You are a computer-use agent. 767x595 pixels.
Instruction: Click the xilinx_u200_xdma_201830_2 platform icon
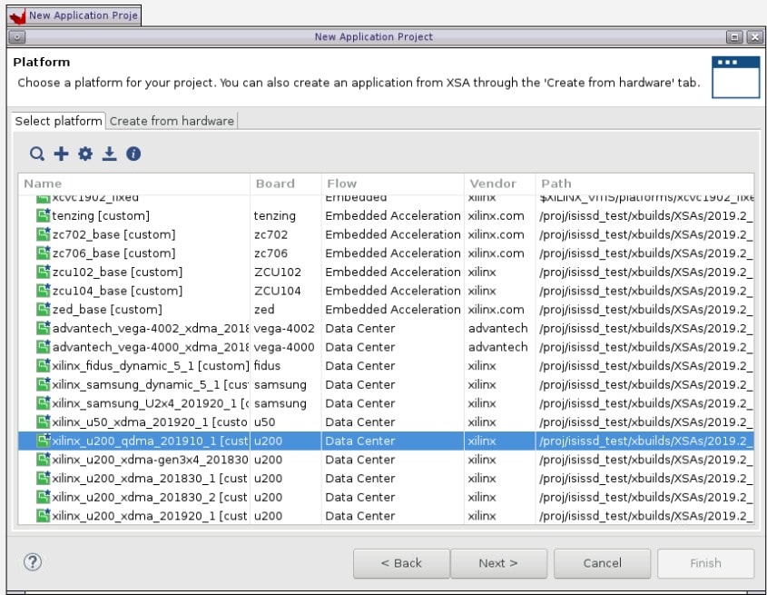click(x=44, y=497)
